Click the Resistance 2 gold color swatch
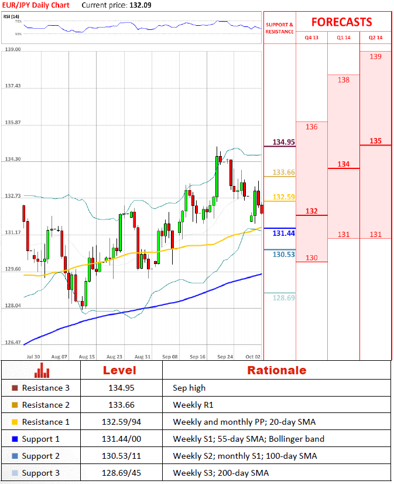 tap(15, 405)
